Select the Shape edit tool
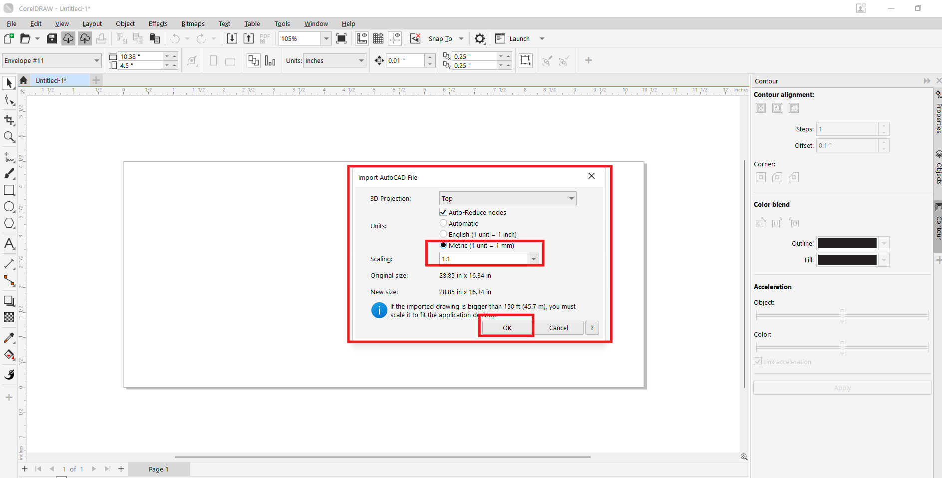This screenshot has width=942, height=478. pos(9,100)
